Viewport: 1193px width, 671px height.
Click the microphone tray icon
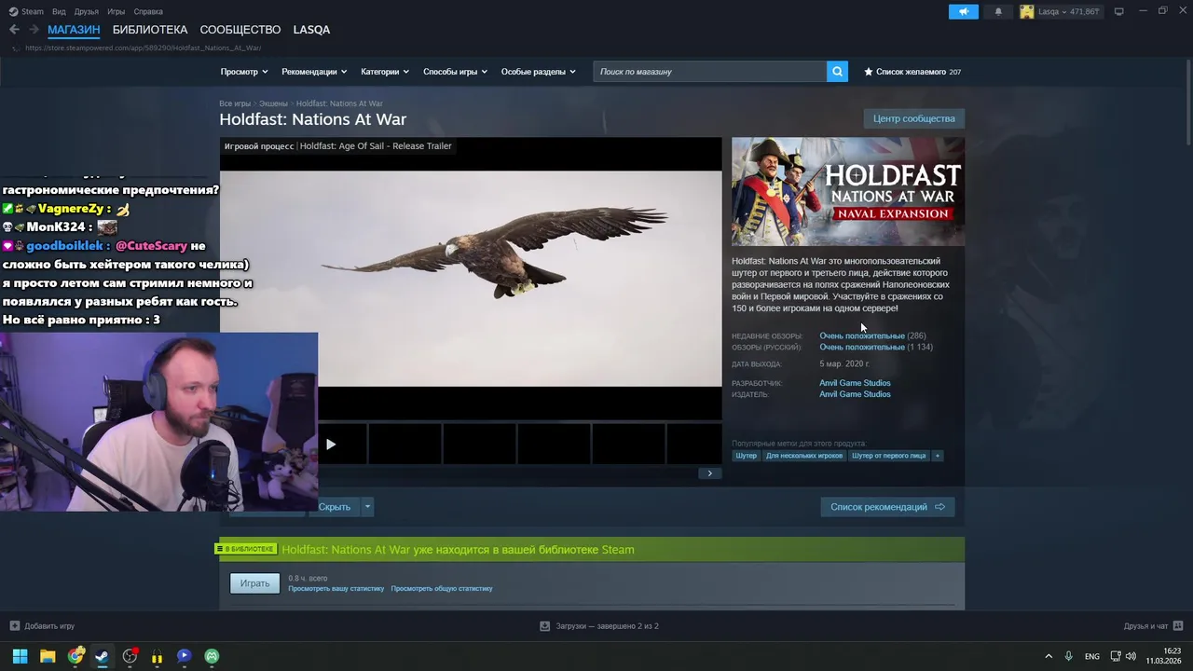pyautogui.click(x=1069, y=656)
